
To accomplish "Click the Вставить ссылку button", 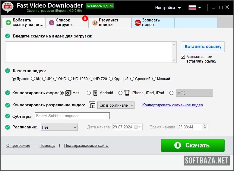I will tap(203, 47).
